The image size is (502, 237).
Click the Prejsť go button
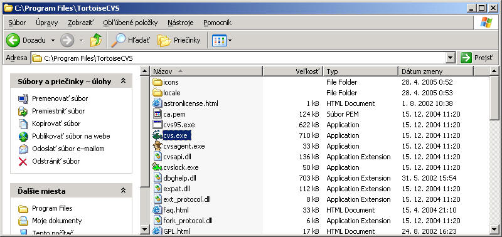coord(476,58)
